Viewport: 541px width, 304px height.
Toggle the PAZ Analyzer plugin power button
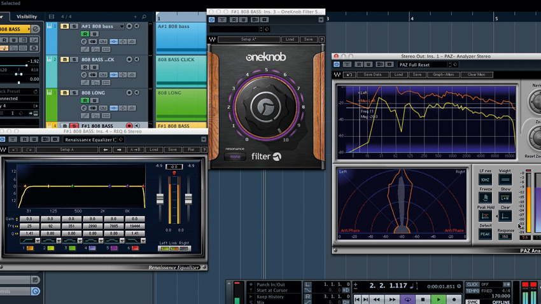coord(337,64)
